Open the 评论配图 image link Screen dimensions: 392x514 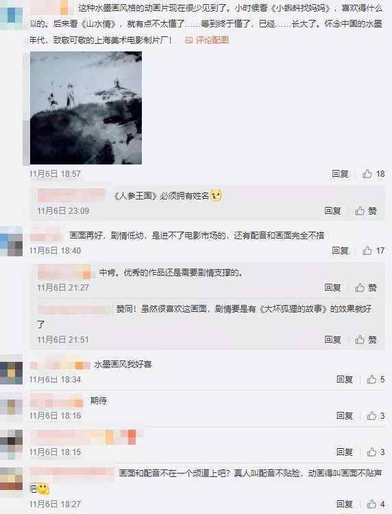(x=207, y=40)
